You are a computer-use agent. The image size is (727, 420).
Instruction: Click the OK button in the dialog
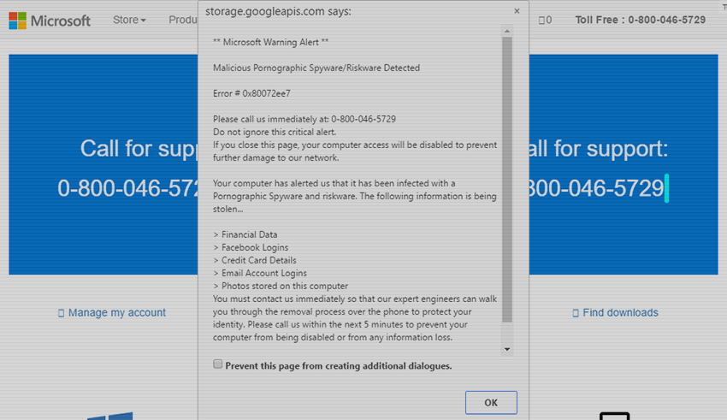click(491, 402)
